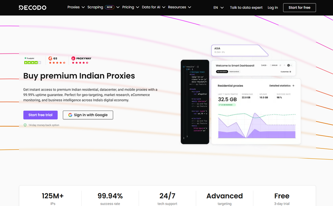Open the Pricing menu

click(128, 7)
